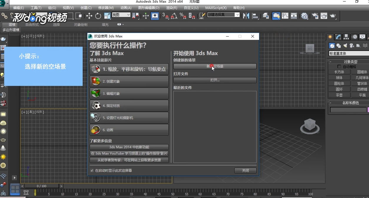Click 1. 缩放、平移和旋转 video button
The width and height of the screenshot is (369, 198).
[129, 69]
